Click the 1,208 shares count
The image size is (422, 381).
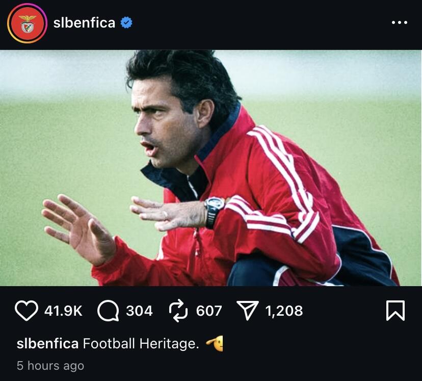[284, 311]
